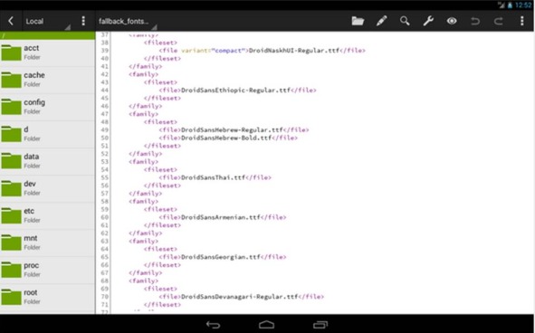The image size is (535, 333).
Task: Click the <fileset> tag on line 64
Action: tap(160, 249)
